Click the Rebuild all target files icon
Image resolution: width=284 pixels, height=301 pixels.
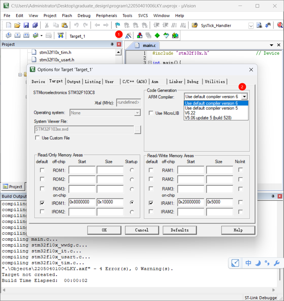[26, 35]
